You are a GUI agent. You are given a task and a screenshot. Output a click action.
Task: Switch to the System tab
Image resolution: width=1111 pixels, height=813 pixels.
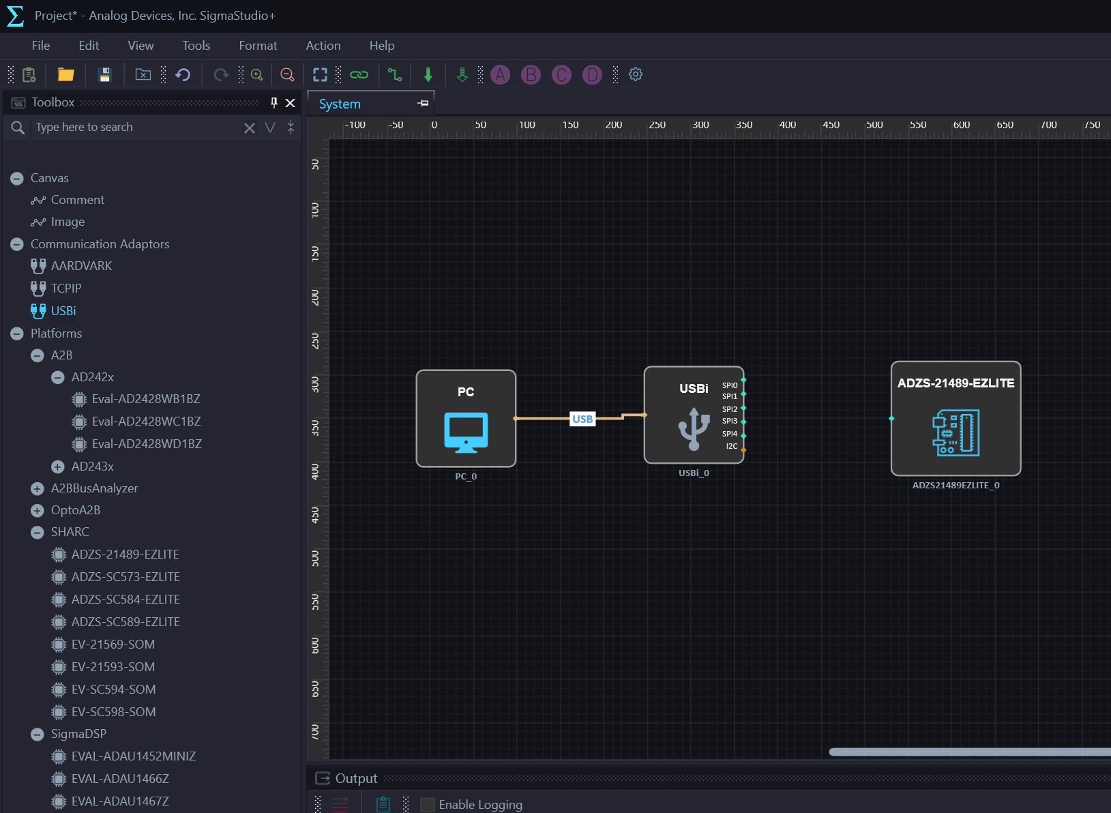tap(340, 104)
